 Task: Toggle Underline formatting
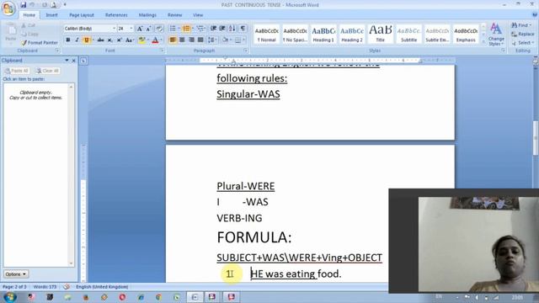point(86,40)
